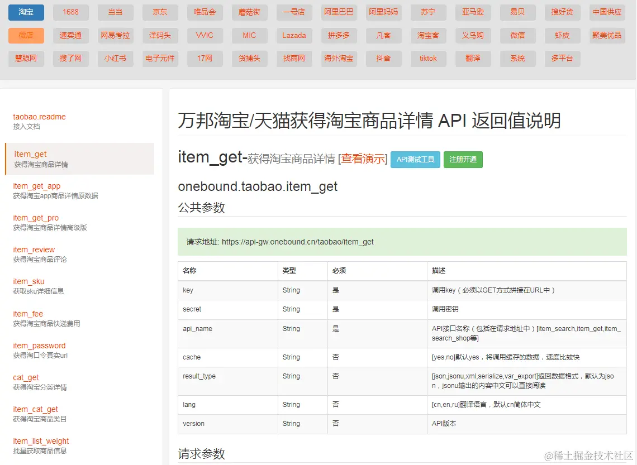Open the 海外淘宝 platform button
This screenshot has height=465, width=637.
pyautogui.click(x=339, y=59)
